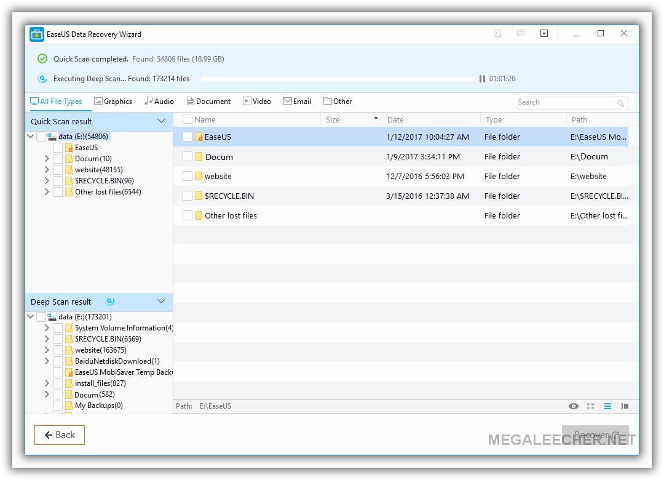This screenshot has width=664, height=480.
Task: Click the Docum folder icon in the file list
Action: pos(199,156)
